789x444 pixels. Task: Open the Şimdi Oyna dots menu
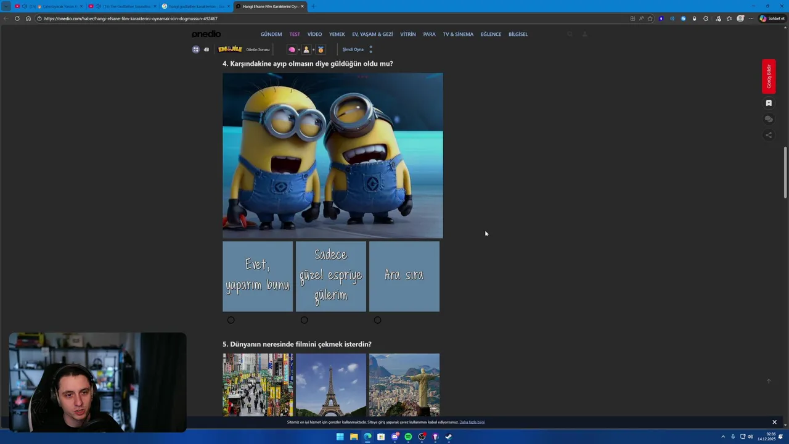coord(370,49)
